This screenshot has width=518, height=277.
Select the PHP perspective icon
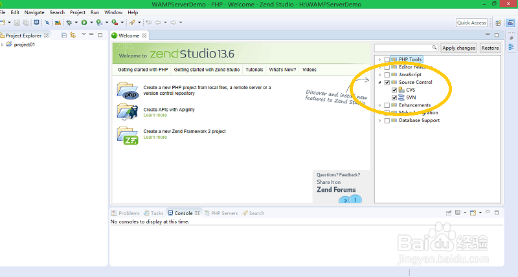click(x=510, y=23)
